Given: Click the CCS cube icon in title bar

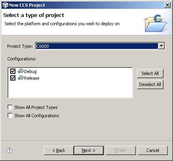Looking at the screenshot, I should pos(6,5).
